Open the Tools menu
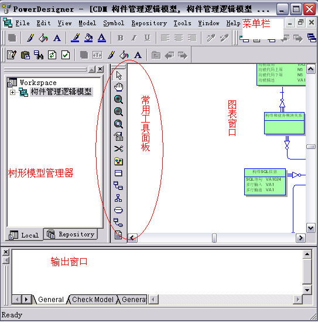This screenshot has height=322, width=318. pos(182,23)
